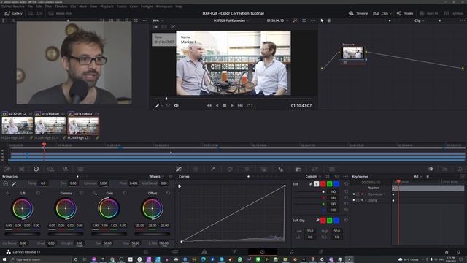Click the Sat value field

coord(107,243)
